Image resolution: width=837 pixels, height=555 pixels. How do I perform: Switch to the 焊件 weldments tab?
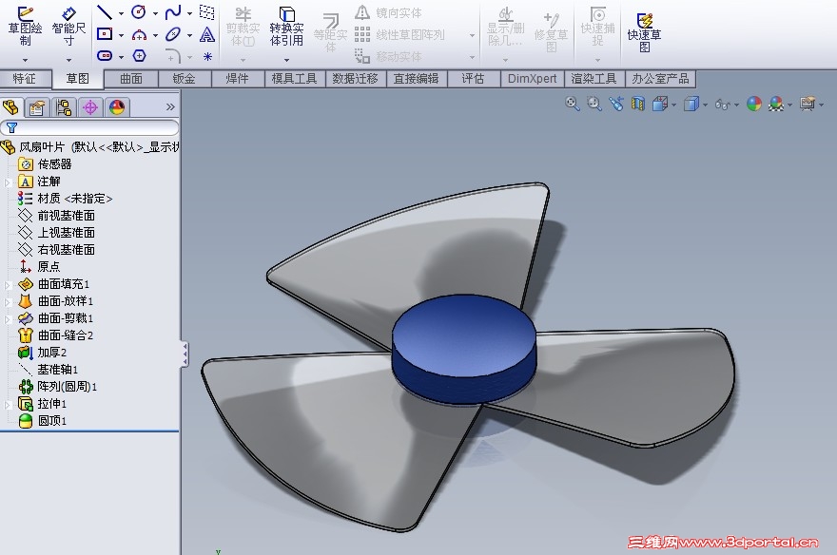(x=238, y=79)
